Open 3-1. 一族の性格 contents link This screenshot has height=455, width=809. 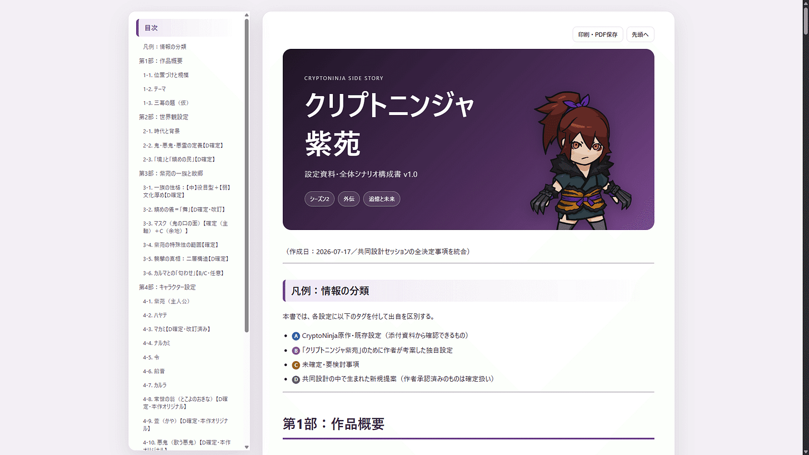(186, 191)
